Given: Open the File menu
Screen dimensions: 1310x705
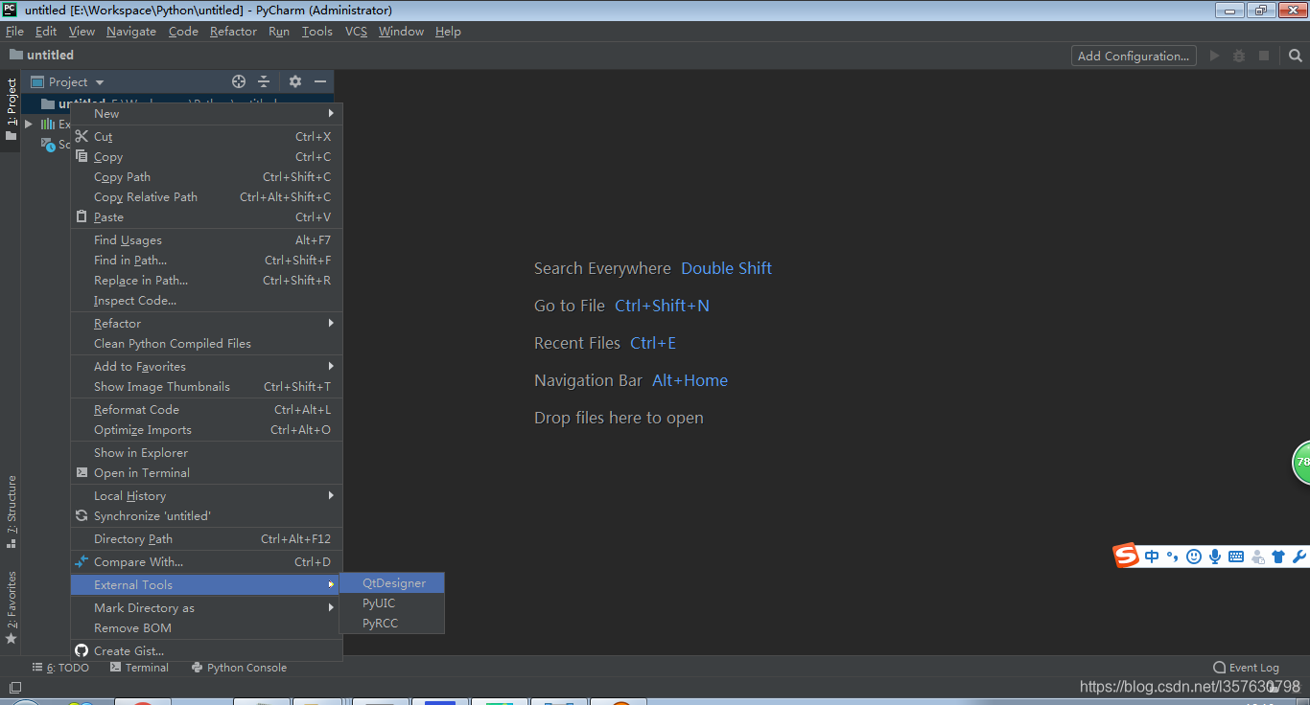Looking at the screenshot, I should pyautogui.click(x=14, y=32).
